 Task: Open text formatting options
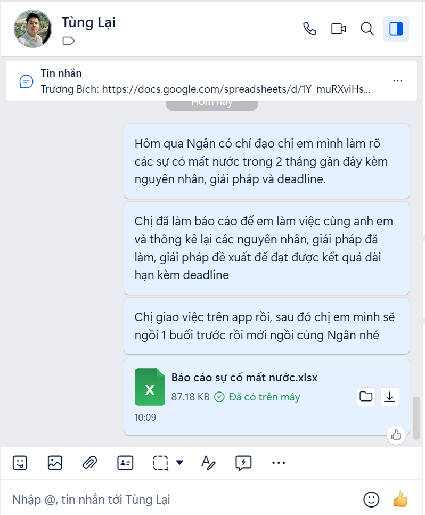click(208, 463)
